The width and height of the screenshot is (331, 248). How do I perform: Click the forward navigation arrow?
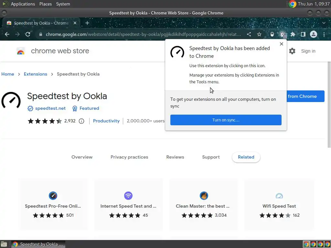click(x=17, y=34)
